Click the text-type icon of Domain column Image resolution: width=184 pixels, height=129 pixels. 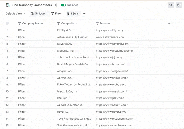pos(97,24)
